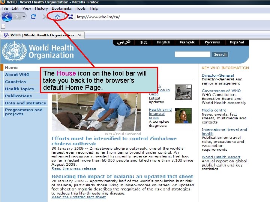Open Health topics in the sidebar
270x202 pixels.
(19, 89)
